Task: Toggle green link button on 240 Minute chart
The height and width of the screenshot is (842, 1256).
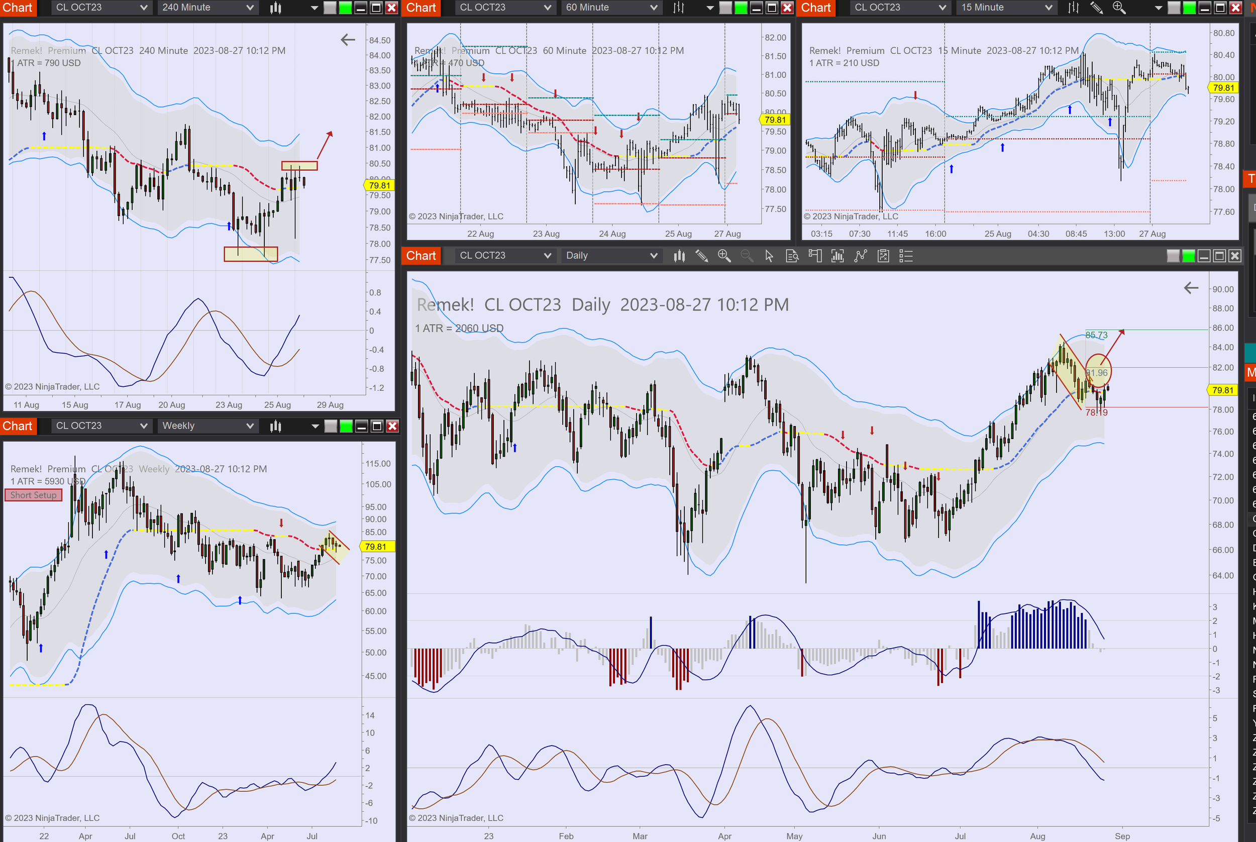Action: 345,8
